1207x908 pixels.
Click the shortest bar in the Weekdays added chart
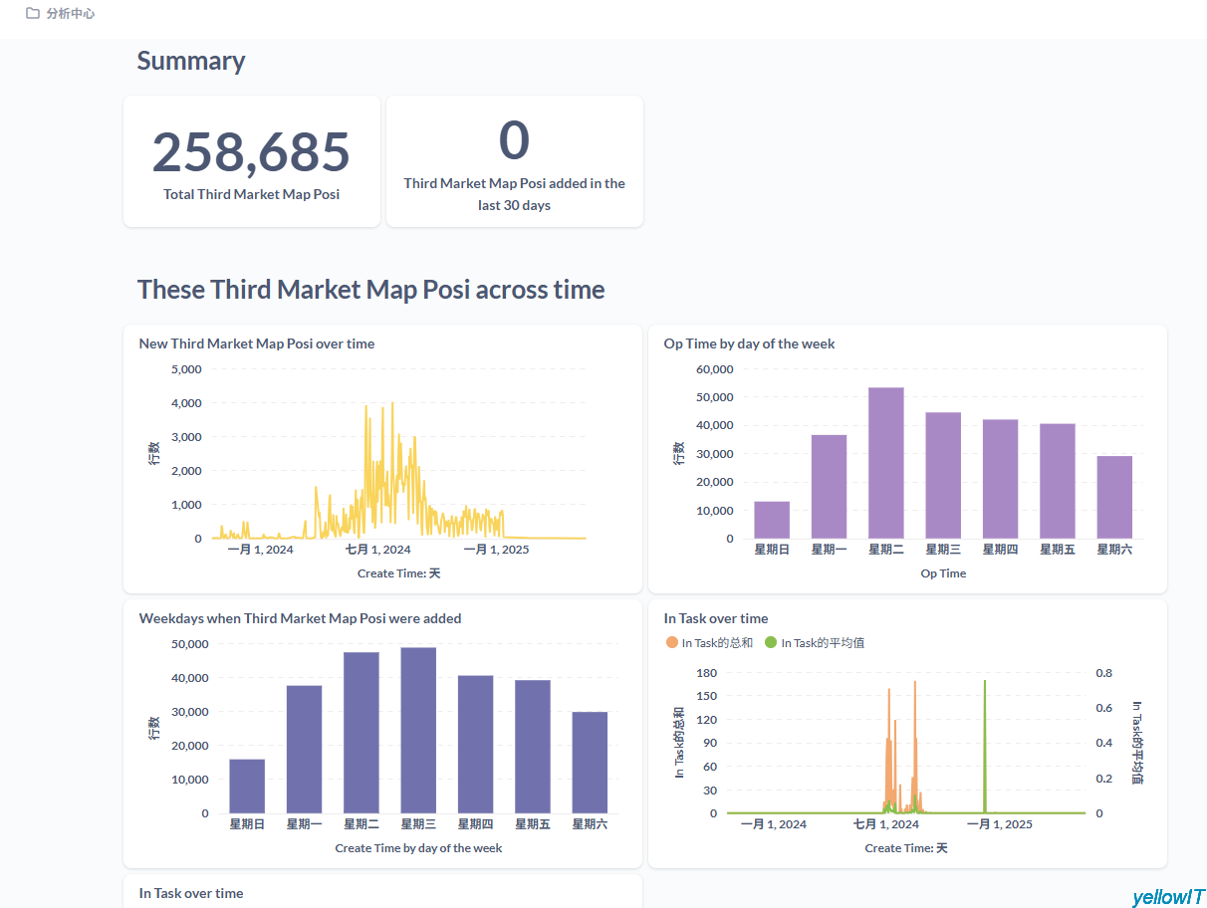[247, 786]
